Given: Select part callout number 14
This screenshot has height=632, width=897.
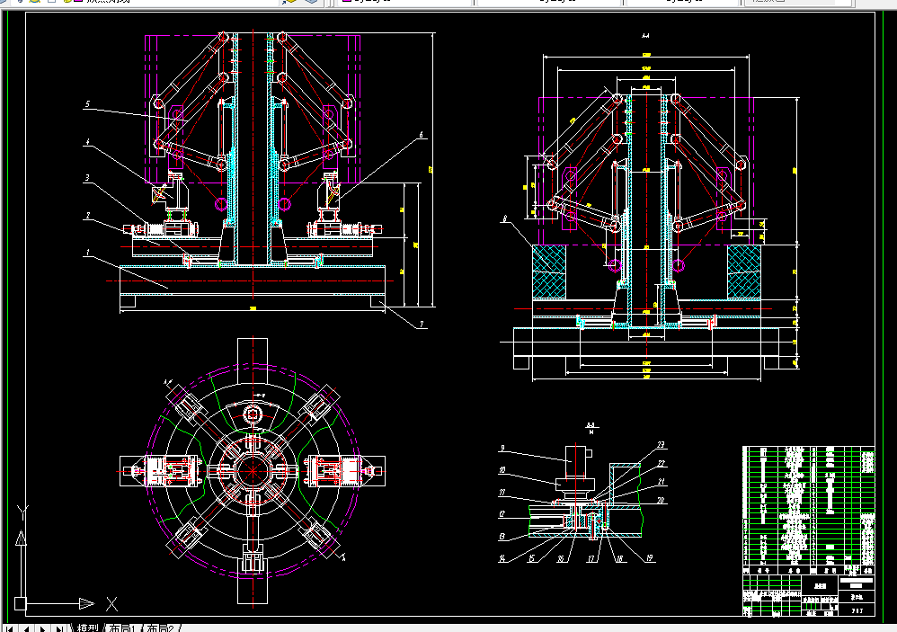Looking at the screenshot, I should click(502, 558).
